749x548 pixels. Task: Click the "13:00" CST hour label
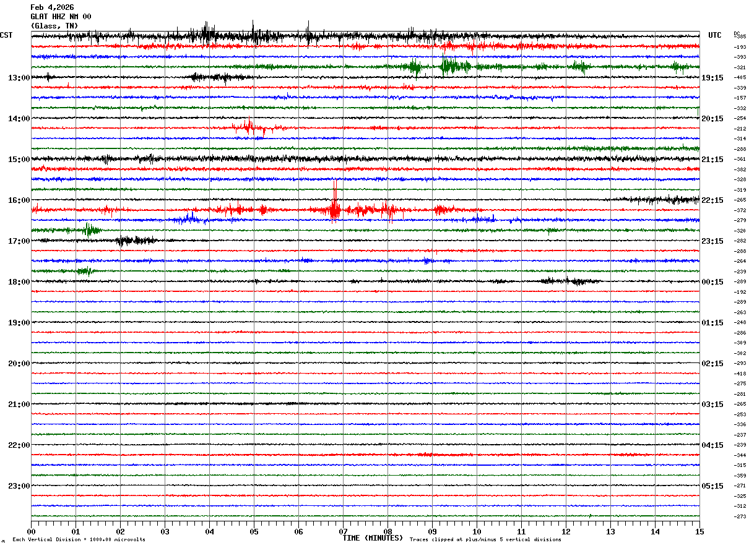click(x=19, y=78)
